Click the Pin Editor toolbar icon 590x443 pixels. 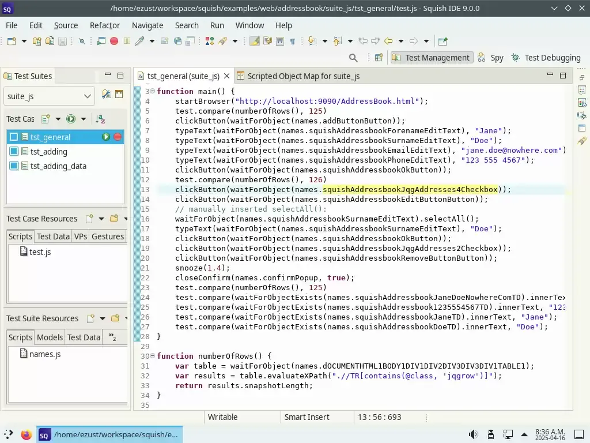click(443, 41)
